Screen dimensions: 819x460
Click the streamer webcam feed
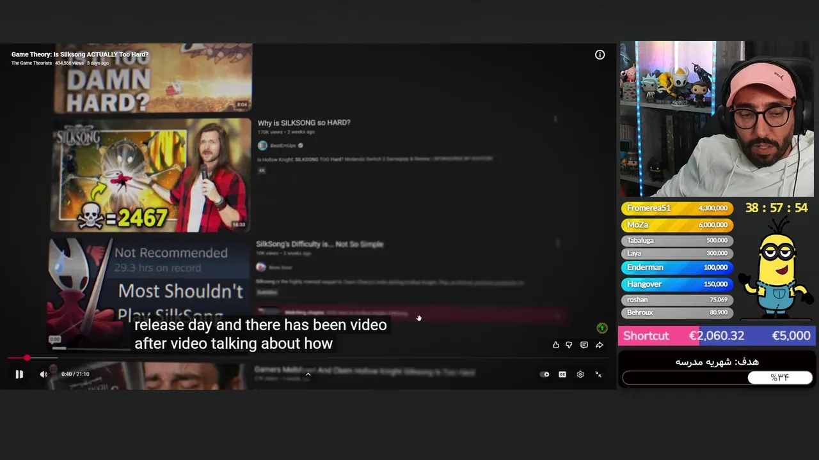point(717,119)
